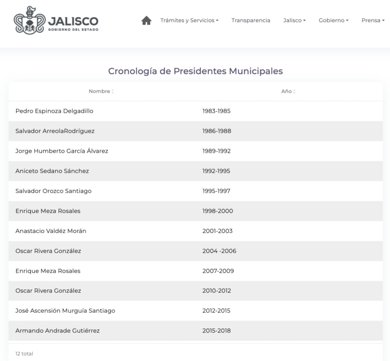
Task: Open the Prensa dropdown menu
Action: pos(373,20)
